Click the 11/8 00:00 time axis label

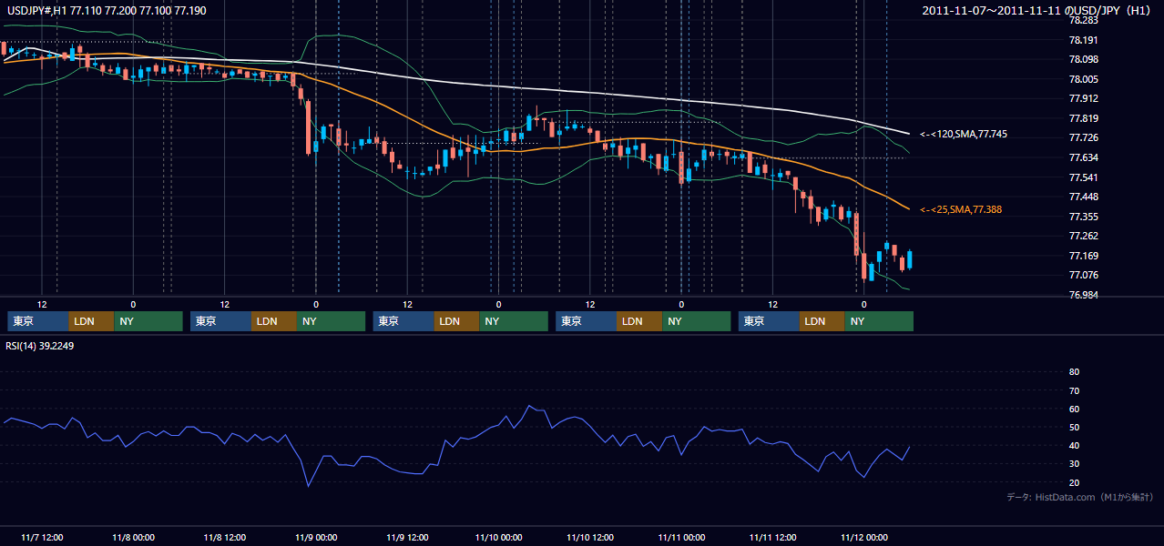(133, 538)
